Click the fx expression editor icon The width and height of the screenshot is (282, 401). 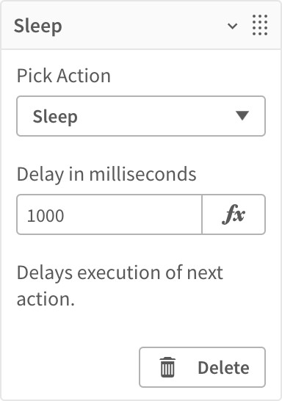pyautogui.click(x=234, y=214)
